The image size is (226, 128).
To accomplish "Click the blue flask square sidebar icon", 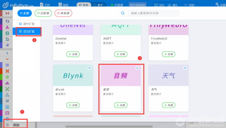I will 7,107.
